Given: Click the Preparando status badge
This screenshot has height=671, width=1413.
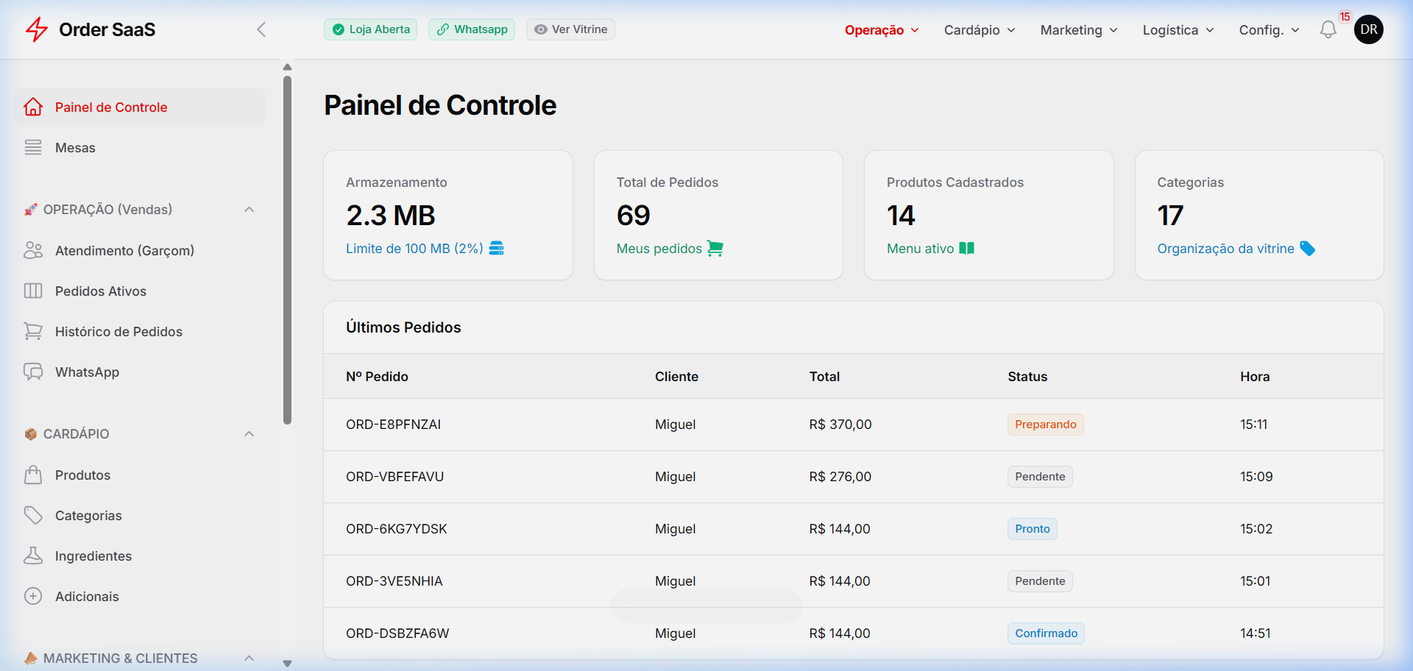Looking at the screenshot, I should [1045, 425].
